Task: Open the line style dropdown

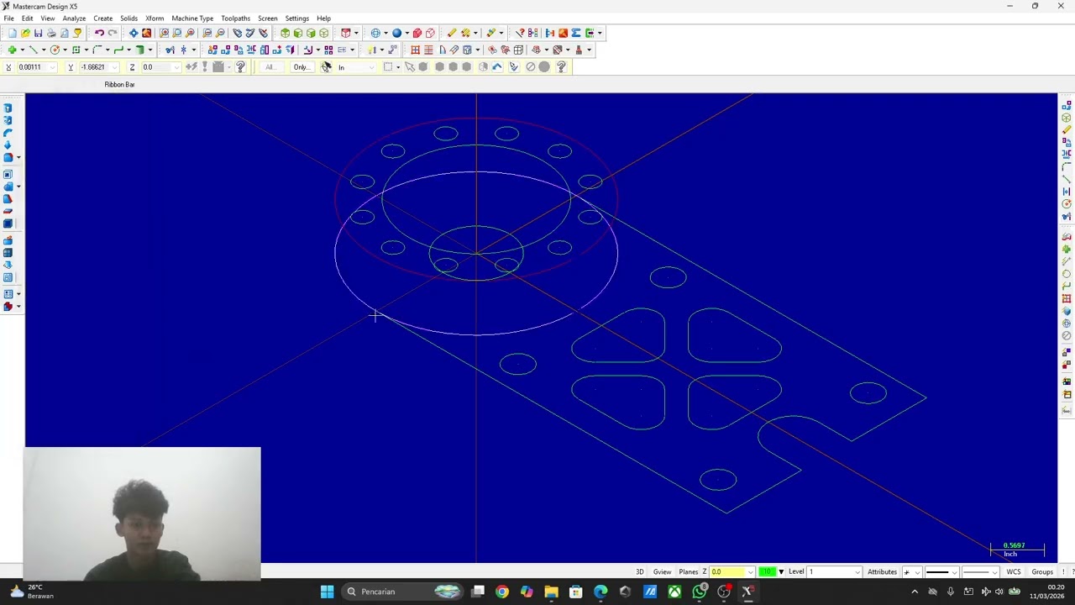Action: tap(954, 572)
